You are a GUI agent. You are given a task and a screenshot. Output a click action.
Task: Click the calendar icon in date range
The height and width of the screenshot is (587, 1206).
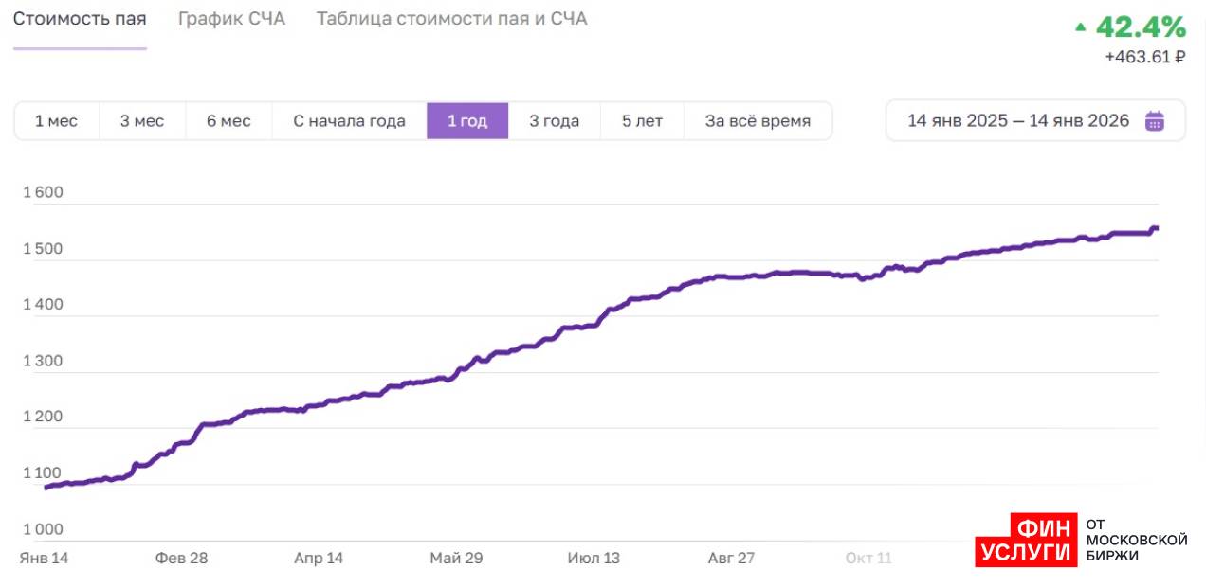click(1154, 120)
